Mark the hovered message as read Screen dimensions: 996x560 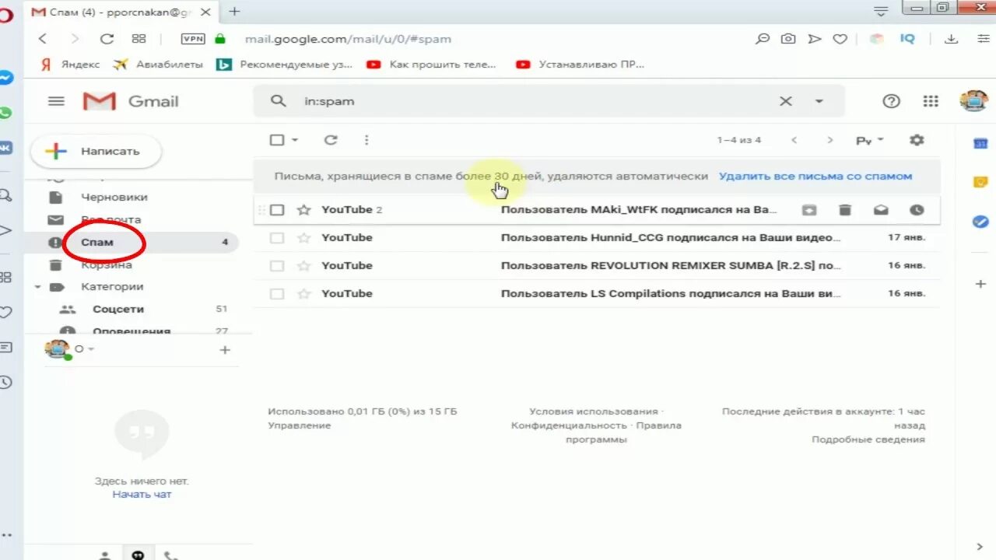coord(881,210)
